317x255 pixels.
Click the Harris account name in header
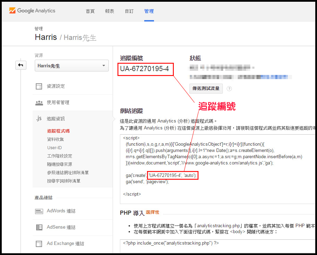pyautogui.click(x=46, y=37)
